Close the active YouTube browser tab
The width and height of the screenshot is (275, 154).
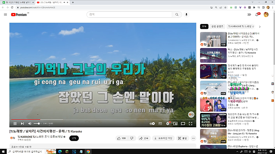click(x=67, y=2)
